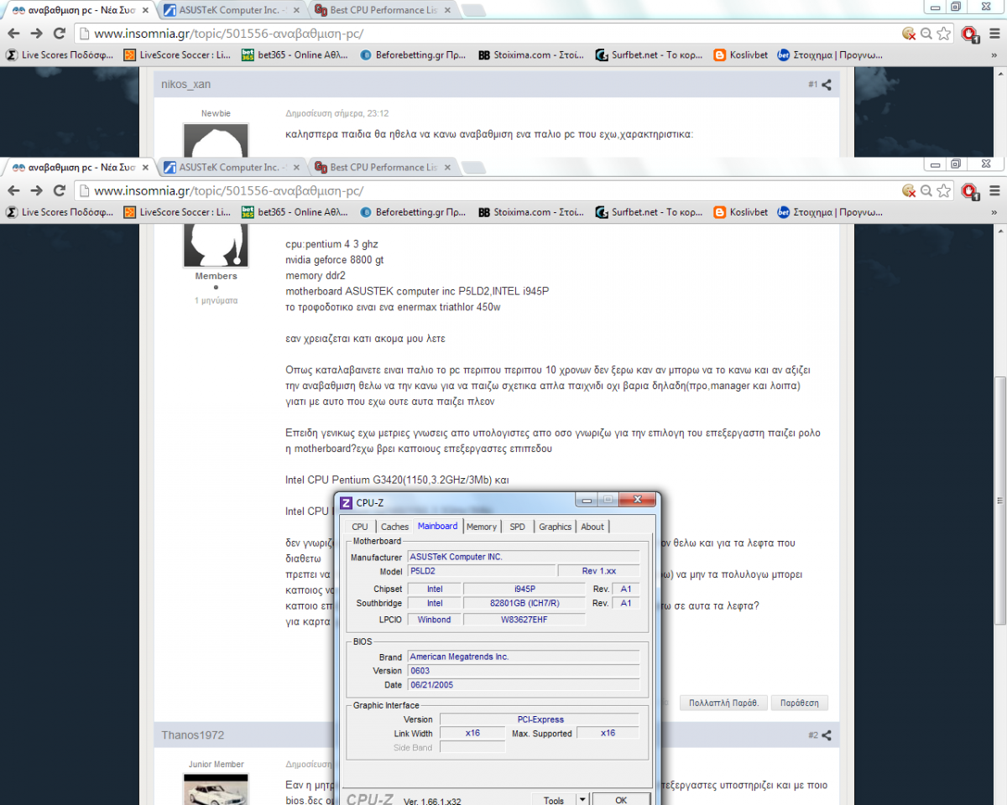Viewport: 1007px width, 805px height.
Task: Click the BIOS version value 0603
Action: click(x=524, y=671)
